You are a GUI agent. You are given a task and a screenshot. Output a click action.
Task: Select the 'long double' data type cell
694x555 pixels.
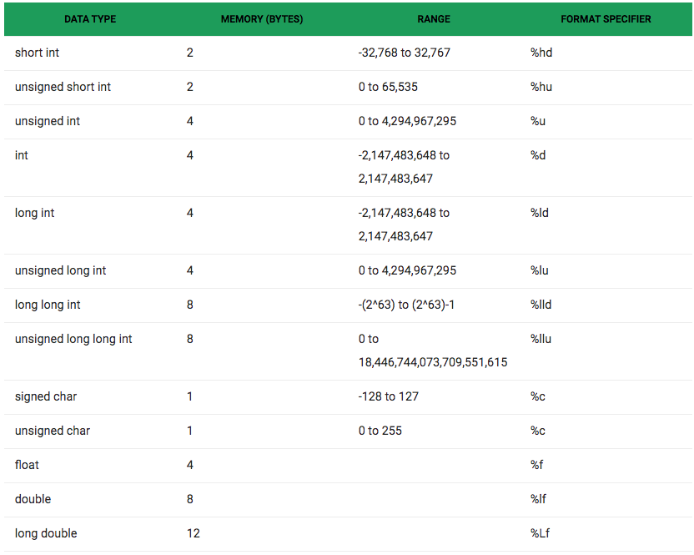[46, 533]
